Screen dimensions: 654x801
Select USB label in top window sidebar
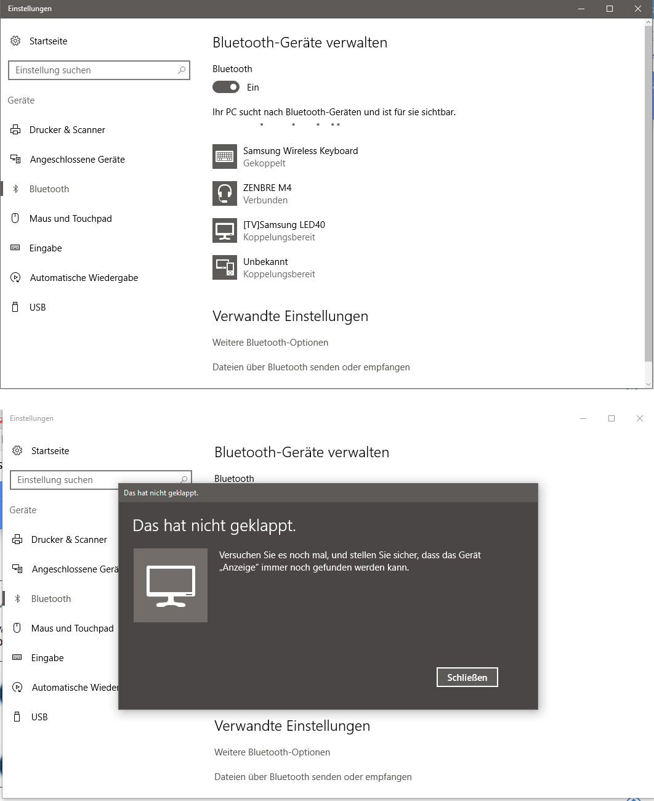coord(38,307)
